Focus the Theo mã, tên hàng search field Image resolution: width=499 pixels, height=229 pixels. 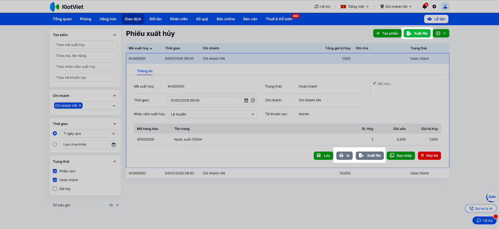click(x=85, y=56)
